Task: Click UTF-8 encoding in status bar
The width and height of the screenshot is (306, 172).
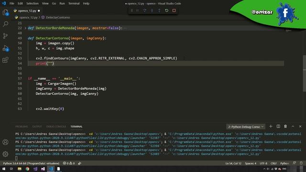Action: click(x=263, y=163)
